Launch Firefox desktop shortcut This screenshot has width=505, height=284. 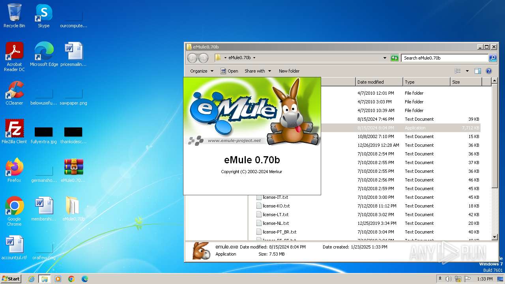[x=14, y=170]
